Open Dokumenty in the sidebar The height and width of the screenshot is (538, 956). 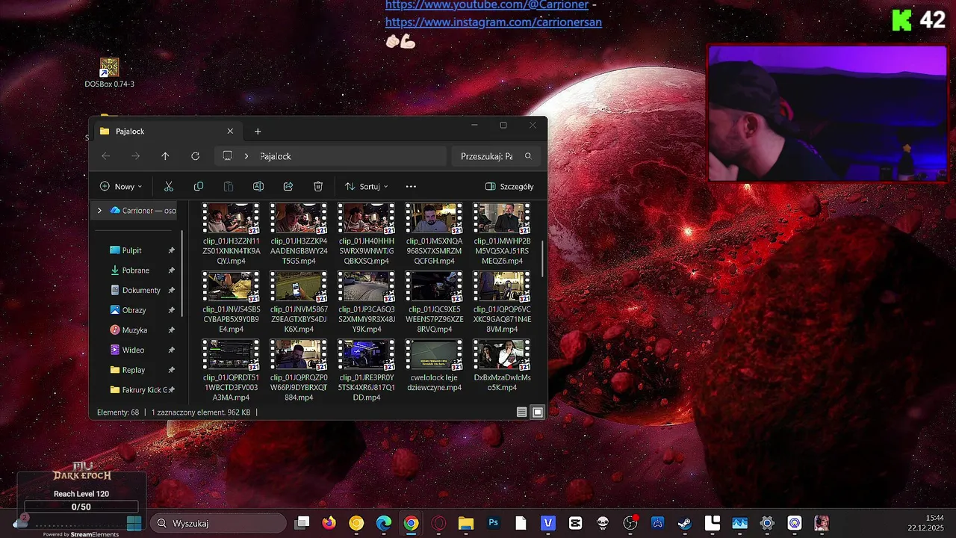(141, 290)
